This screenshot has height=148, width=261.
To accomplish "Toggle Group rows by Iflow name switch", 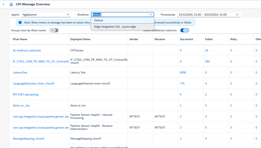I will tap(54, 31).
